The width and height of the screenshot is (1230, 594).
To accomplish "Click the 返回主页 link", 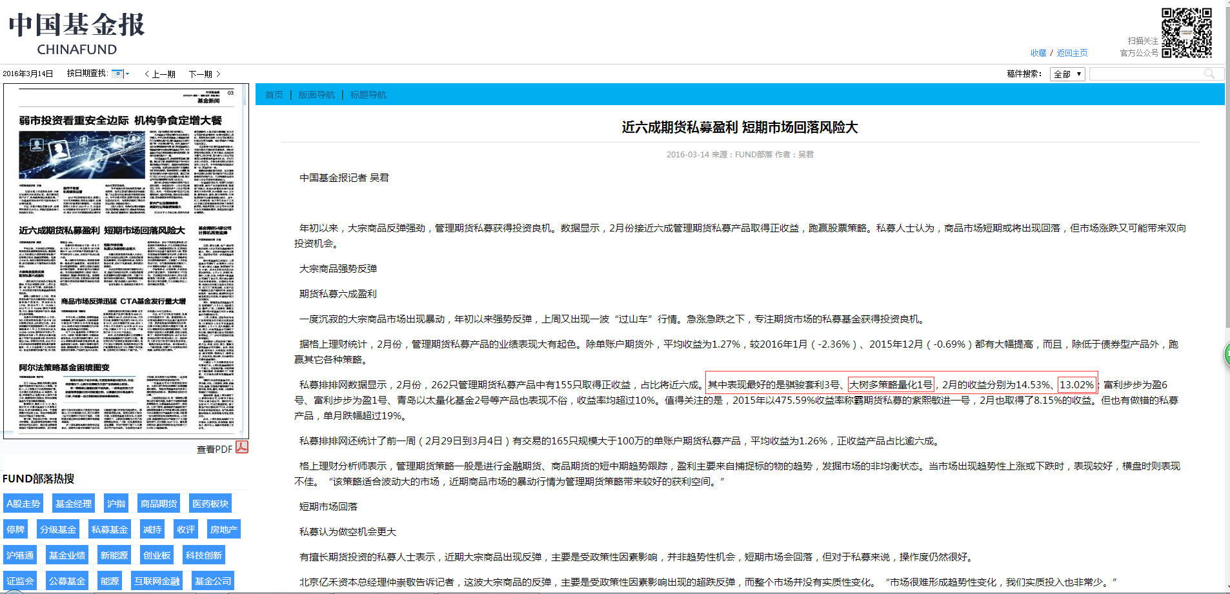I will click(1072, 53).
